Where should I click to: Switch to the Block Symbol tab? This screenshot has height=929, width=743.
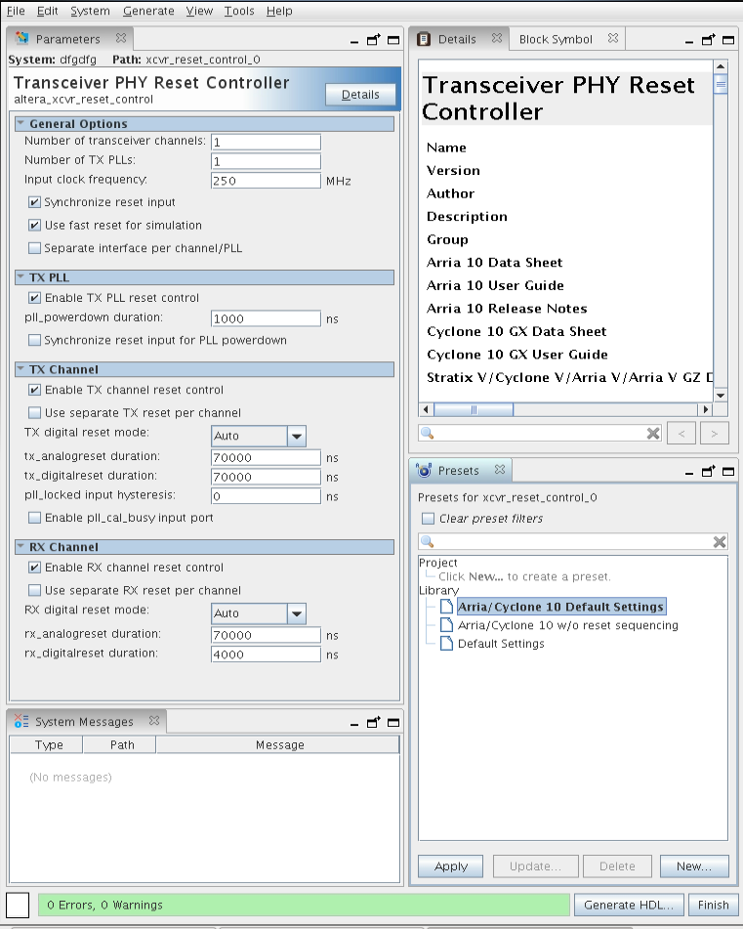pyautogui.click(x=556, y=39)
